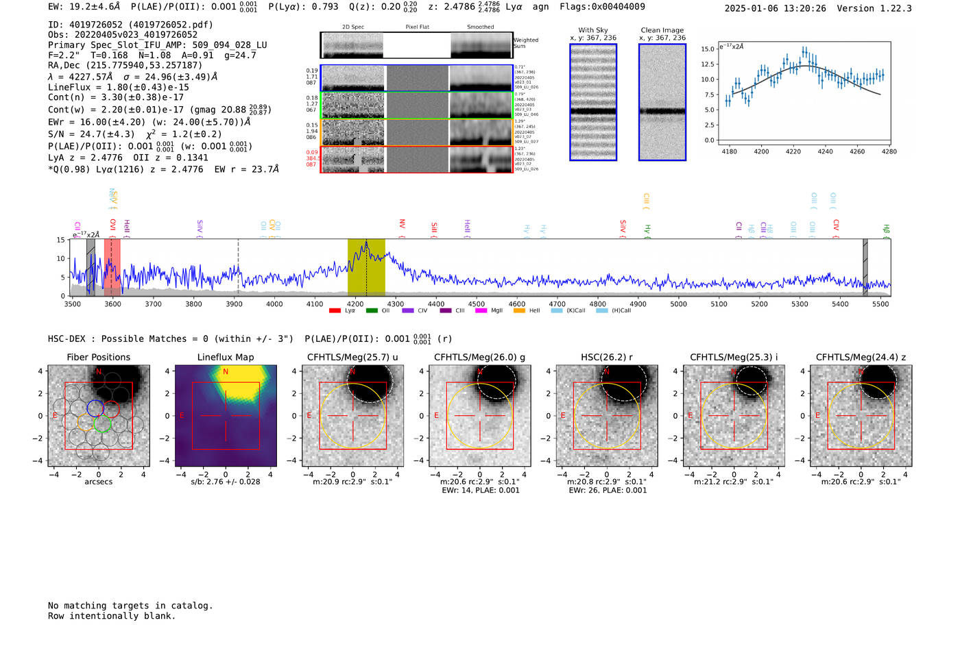This screenshot has width=960, height=653.
Task: Click the 'Smoothed' column header
Action: pos(481,27)
